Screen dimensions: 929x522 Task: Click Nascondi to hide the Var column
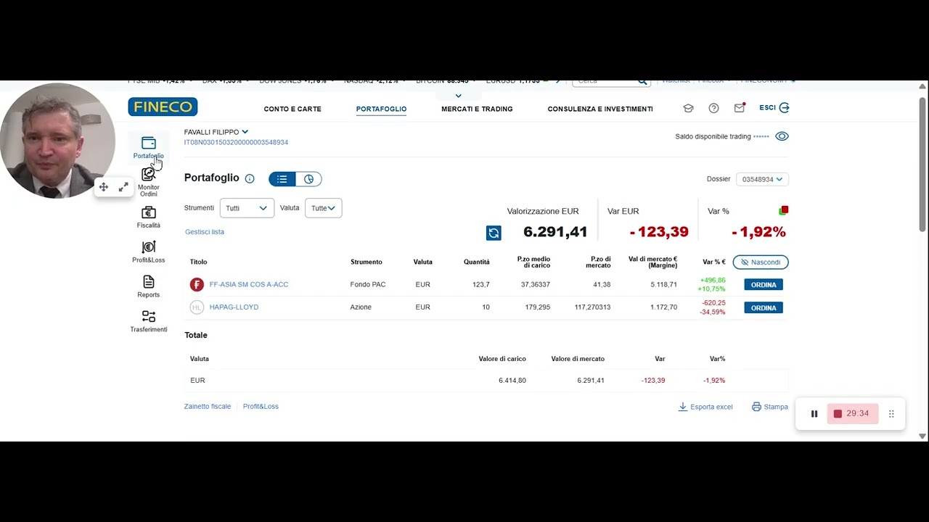pyautogui.click(x=761, y=262)
